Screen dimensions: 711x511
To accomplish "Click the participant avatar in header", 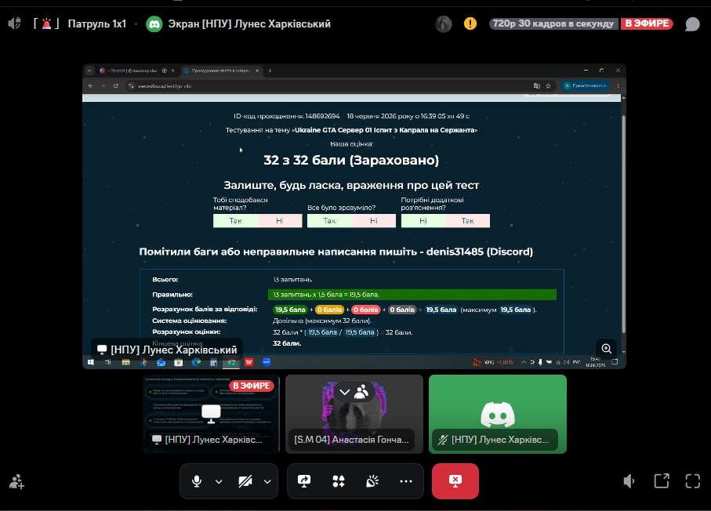I will [444, 24].
